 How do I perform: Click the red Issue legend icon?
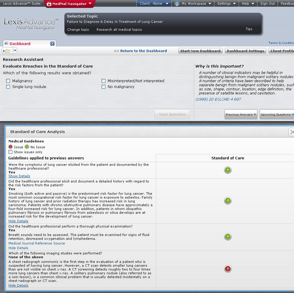[x=11, y=147]
